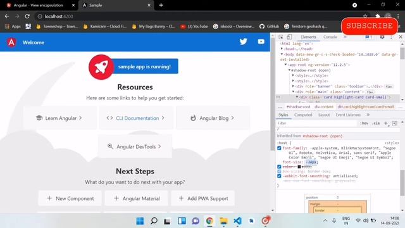Toggle the box-sizing property checkbox
405x228 pixels.
[x=279, y=172]
